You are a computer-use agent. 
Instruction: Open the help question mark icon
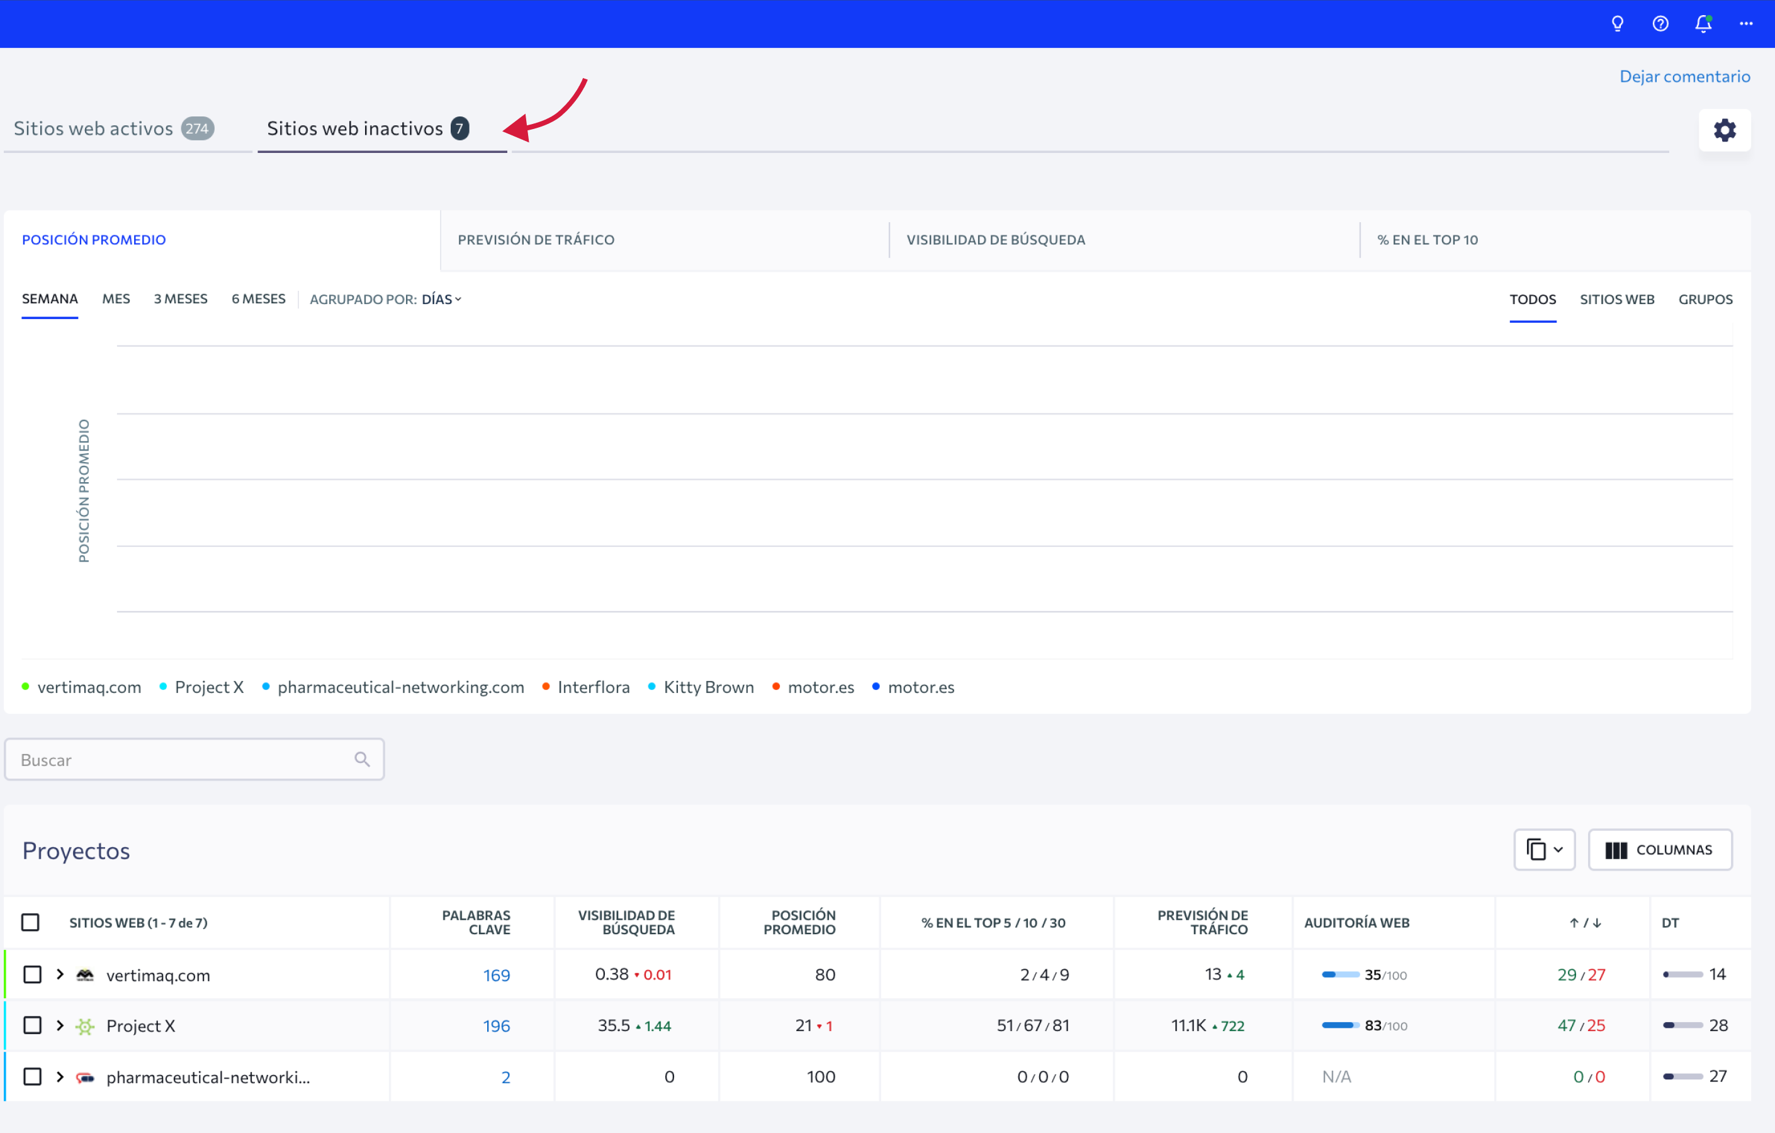coord(1660,23)
